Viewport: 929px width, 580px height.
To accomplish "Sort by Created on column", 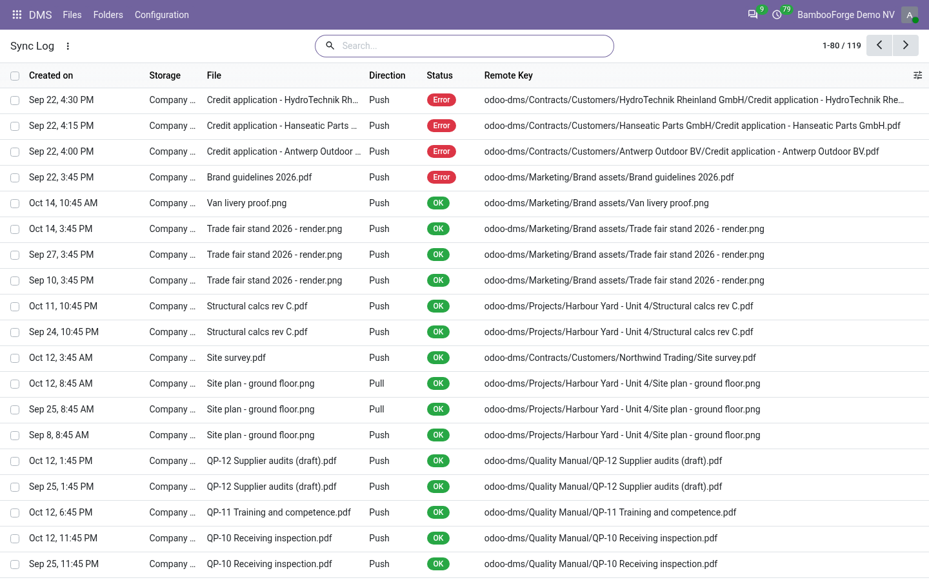I will (51, 75).
